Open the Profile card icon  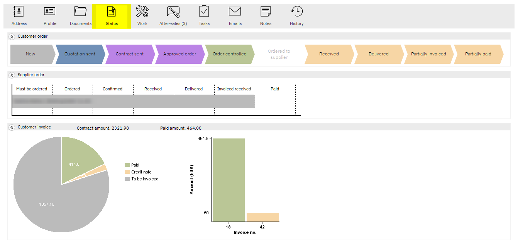pyautogui.click(x=50, y=12)
